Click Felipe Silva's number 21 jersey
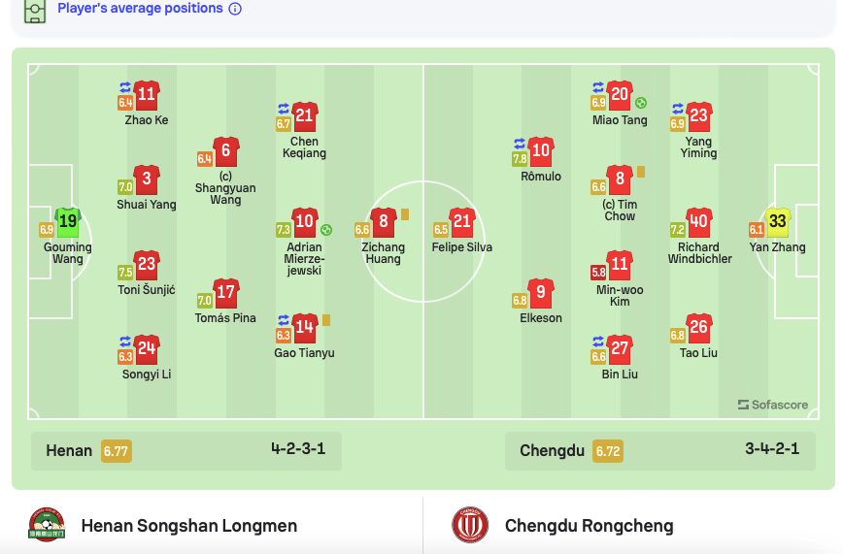Screen dimensions: 843x554 [x=462, y=222]
